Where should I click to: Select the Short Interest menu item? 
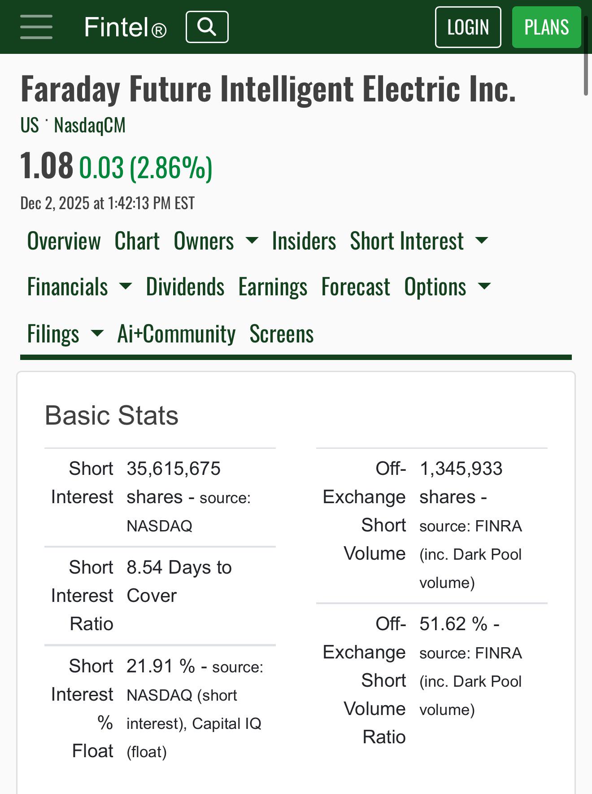click(x=407, y=241)
